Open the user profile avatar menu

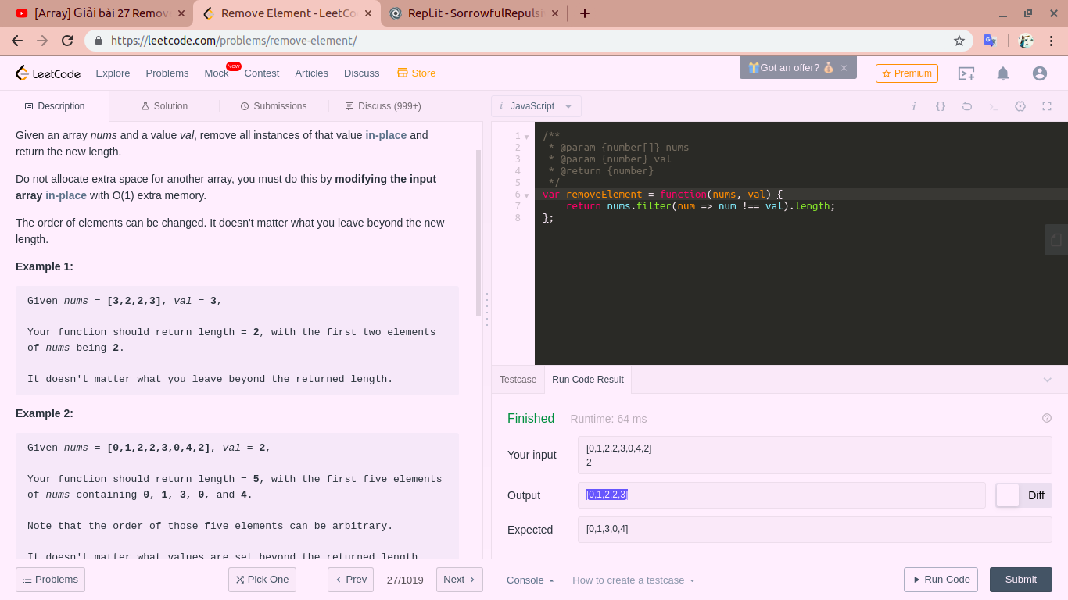coord(1039,73)
